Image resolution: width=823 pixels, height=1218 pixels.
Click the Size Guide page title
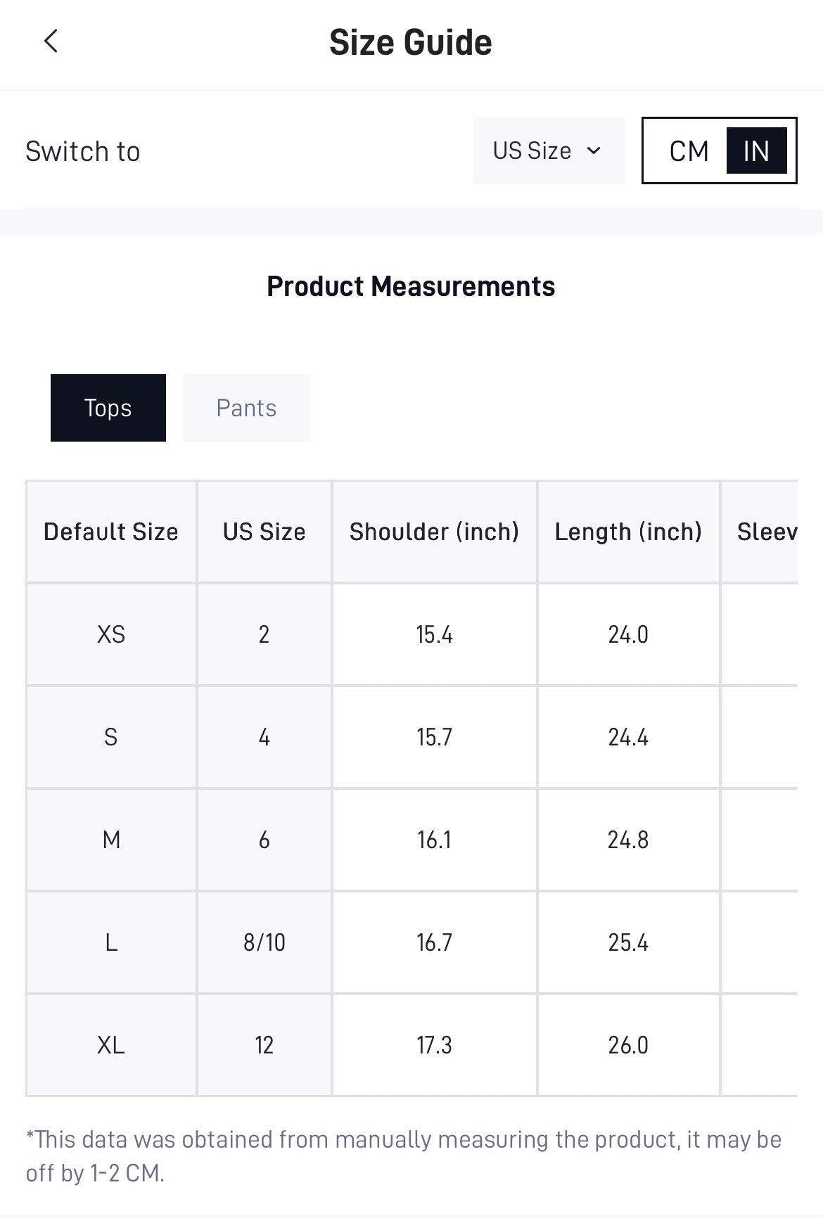[x=411, y=42]
